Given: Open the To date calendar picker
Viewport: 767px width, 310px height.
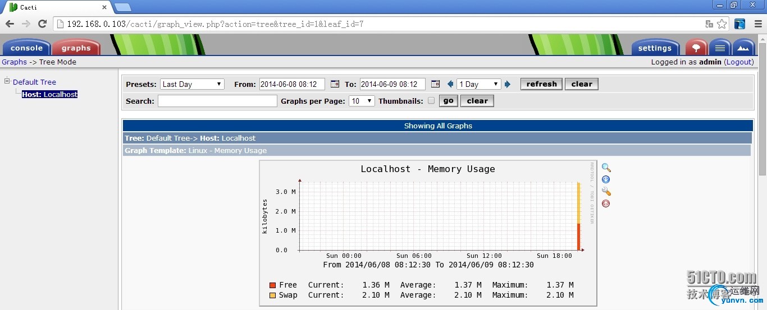Looking at the screenshot, I should pos(435,84).
